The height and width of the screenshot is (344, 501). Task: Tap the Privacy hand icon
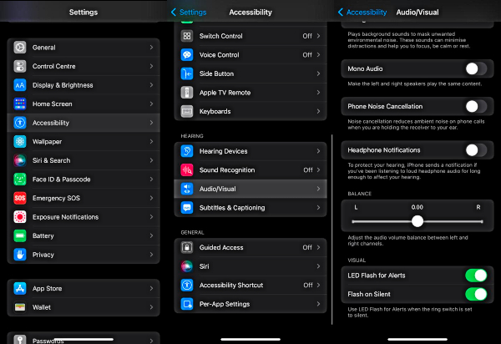(x=20, y=255)
